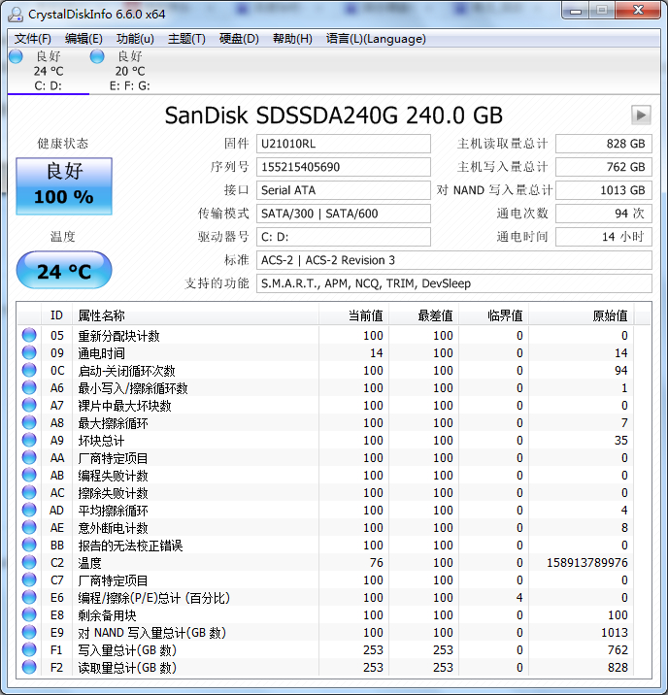
Task: Click the host reads value 828 GB
Action: (x=604, y=144)
